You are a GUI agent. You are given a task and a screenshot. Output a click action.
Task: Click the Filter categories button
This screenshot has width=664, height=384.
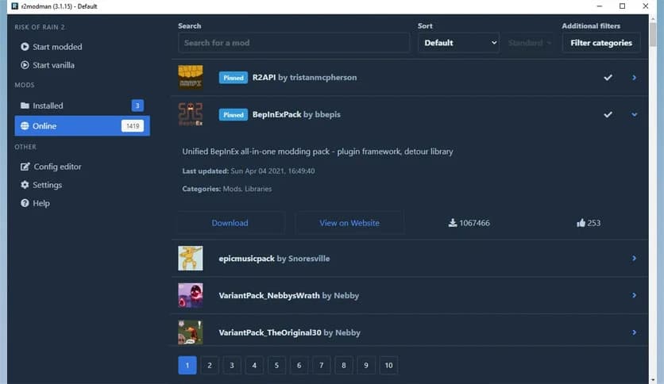point(601,43)
